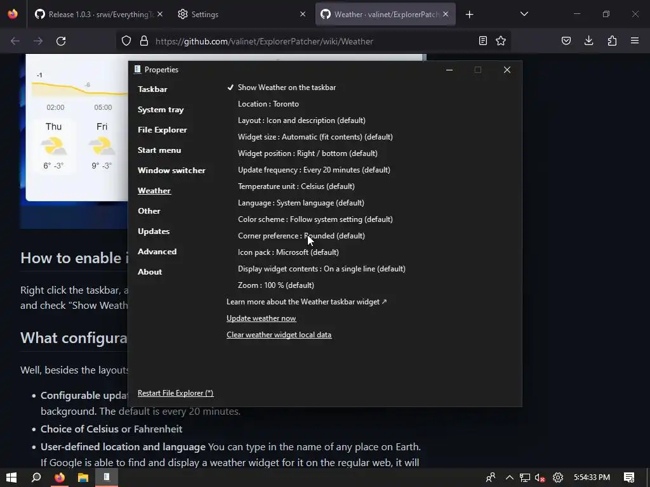Viewport: 650px width, 487px height.
Task: Open the Widget position dropdown
Action: click(x=308, y=153)
